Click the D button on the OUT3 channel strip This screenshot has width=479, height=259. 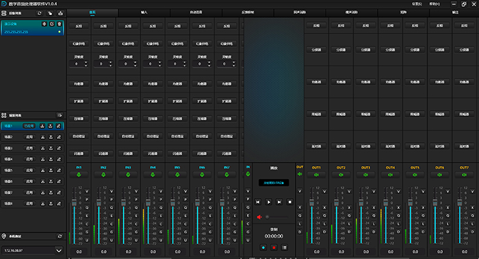[x=374, y=232]
